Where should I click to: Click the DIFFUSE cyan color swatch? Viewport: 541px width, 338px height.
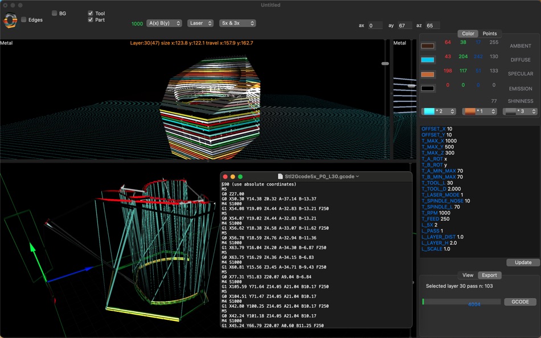click(428, 60)
